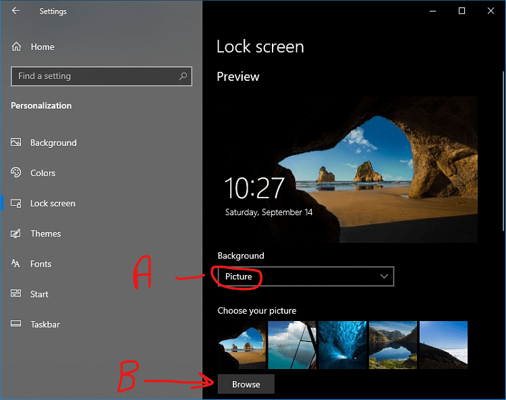Screen dimensions: 506x400
Task: Click the Settings window title text
Action: 53,11
